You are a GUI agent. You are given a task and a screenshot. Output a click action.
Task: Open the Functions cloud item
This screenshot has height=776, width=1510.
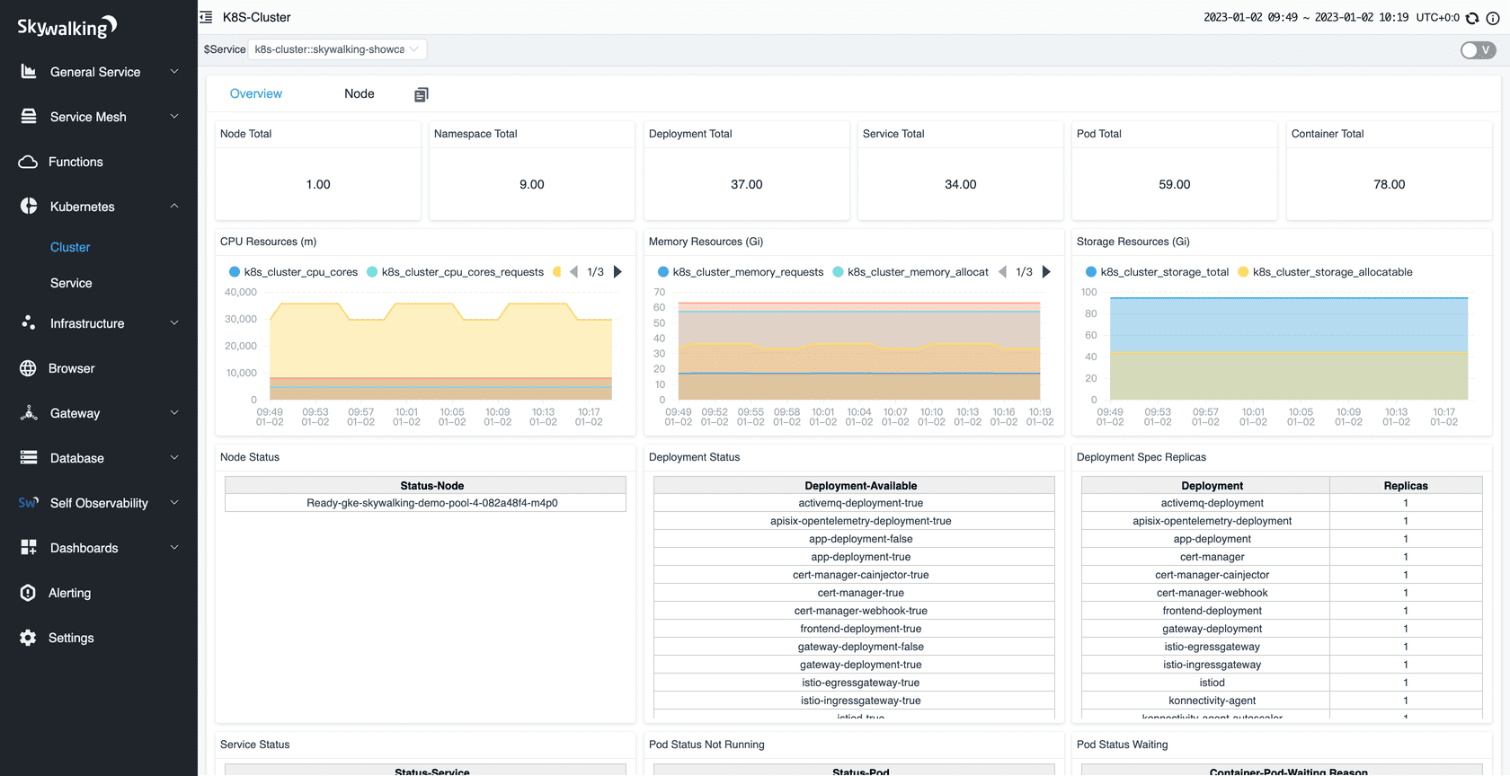(x=75, y=162)
